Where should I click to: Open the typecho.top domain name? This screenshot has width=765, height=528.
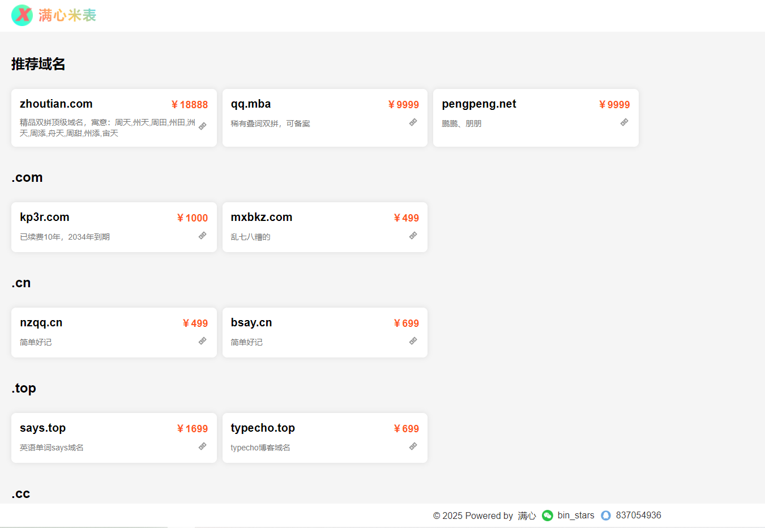pos(263,428)
